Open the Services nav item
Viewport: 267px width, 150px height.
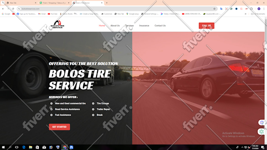pos(130,25)
